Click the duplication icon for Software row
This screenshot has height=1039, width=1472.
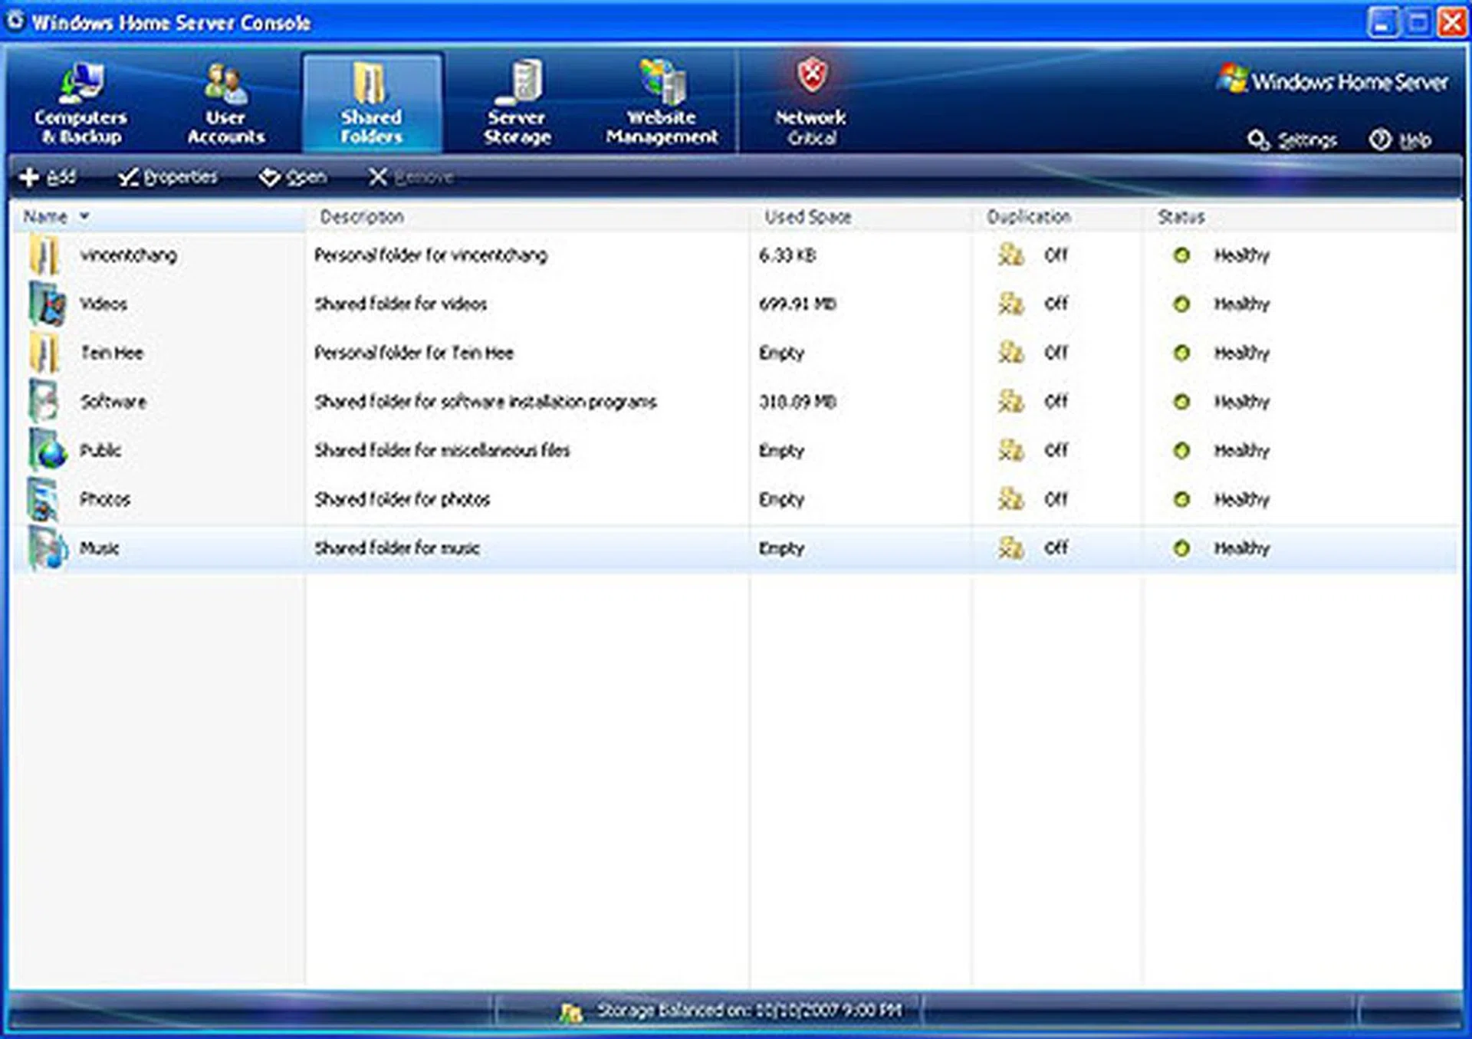1012,401
